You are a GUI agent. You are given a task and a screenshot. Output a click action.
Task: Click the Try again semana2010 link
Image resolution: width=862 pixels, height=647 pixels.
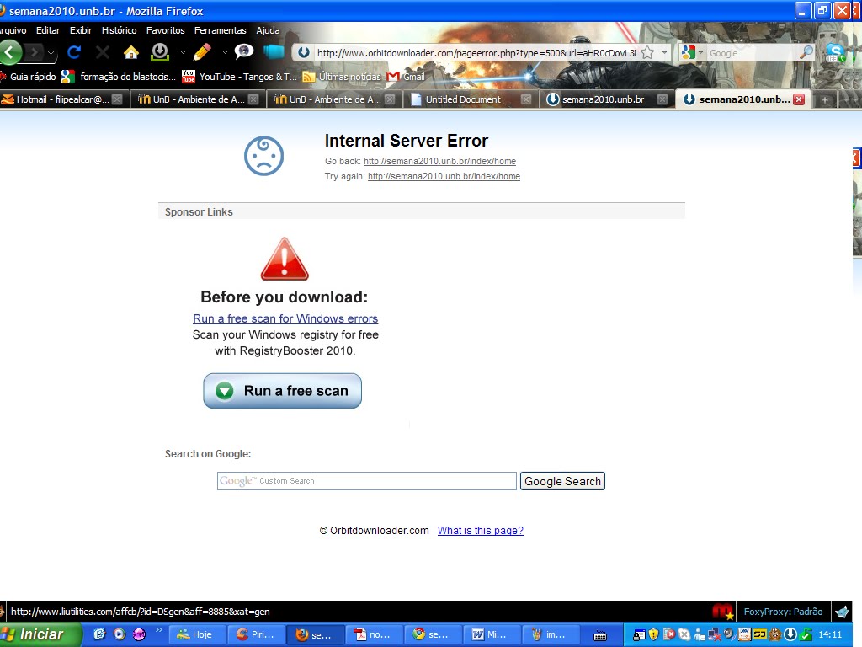[444, 176]
